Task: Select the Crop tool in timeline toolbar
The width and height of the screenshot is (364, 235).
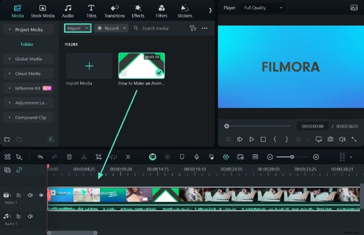Action: (x=98, y=157)
